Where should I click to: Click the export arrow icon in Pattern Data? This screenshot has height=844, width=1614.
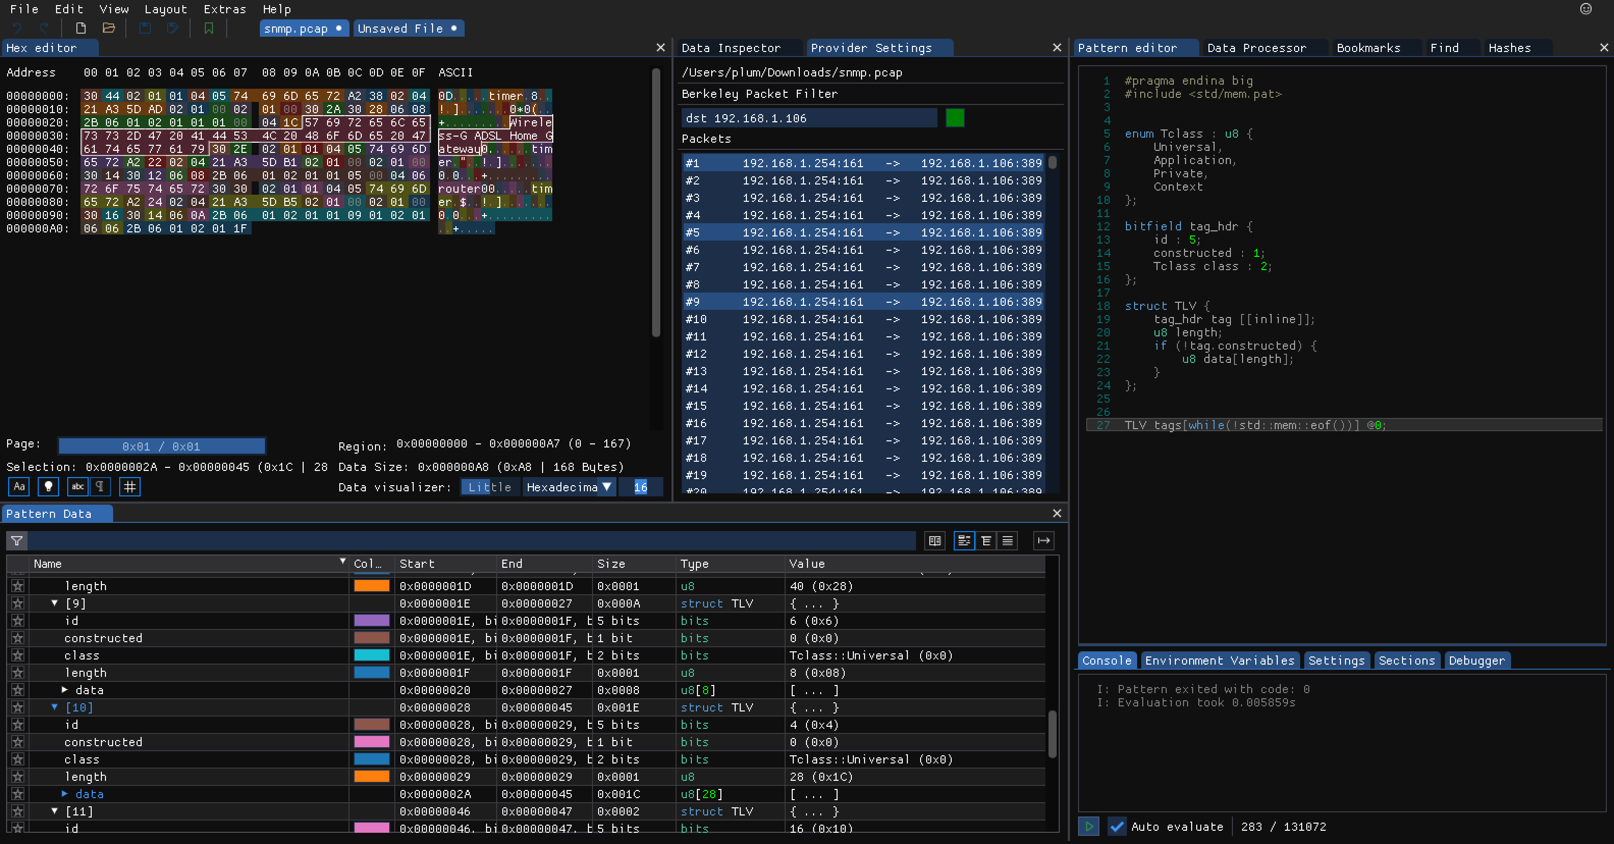pyautogui.click(x=1043, y=541)
